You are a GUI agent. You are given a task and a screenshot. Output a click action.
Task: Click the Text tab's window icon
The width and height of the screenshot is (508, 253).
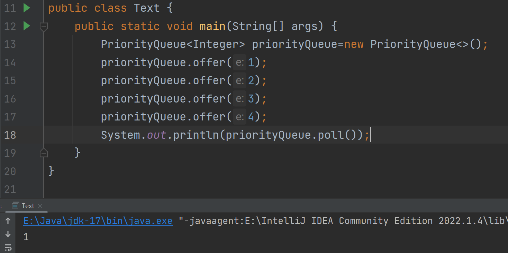tap(15, 206)
